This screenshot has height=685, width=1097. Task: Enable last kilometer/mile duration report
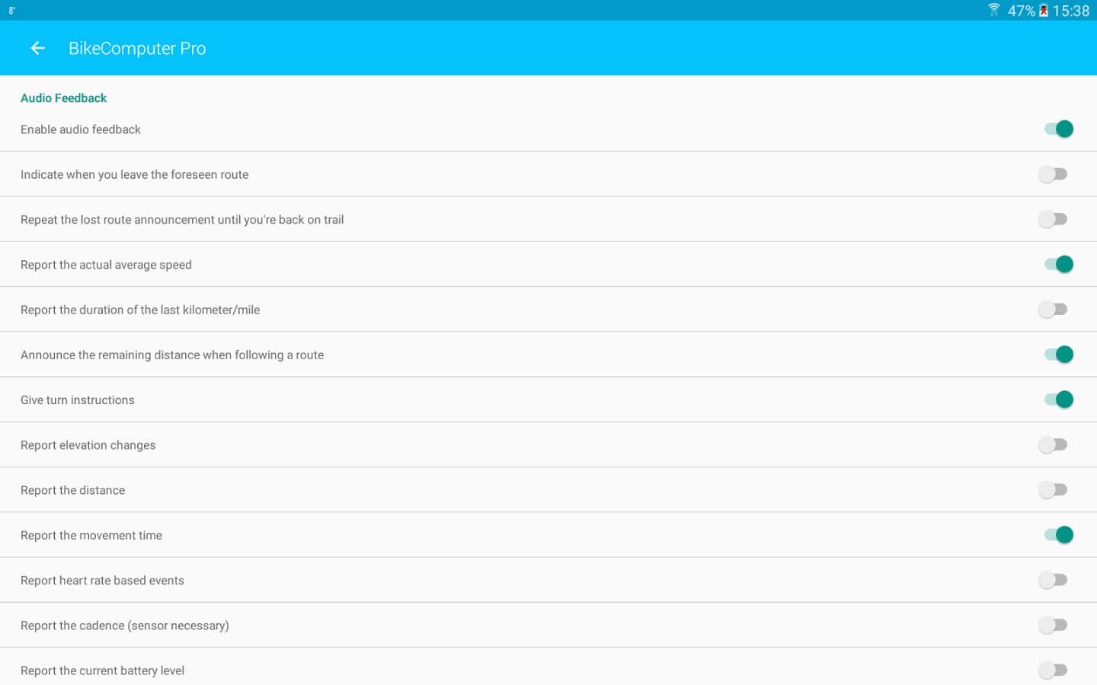coord(1053,310)
